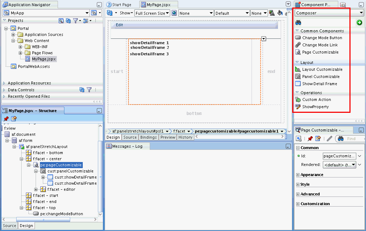Select cust:panelCustomizable in Structure tree
Screen dimensions: 366x231
(x=71, y=171)
